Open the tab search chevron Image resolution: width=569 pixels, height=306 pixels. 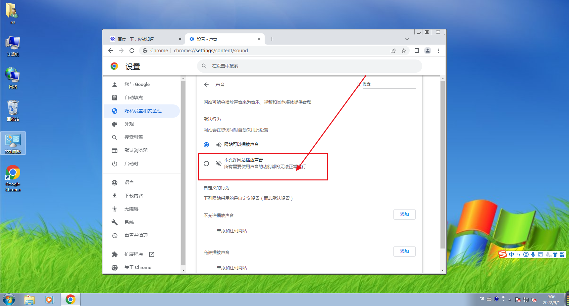[x=407, y=39]
